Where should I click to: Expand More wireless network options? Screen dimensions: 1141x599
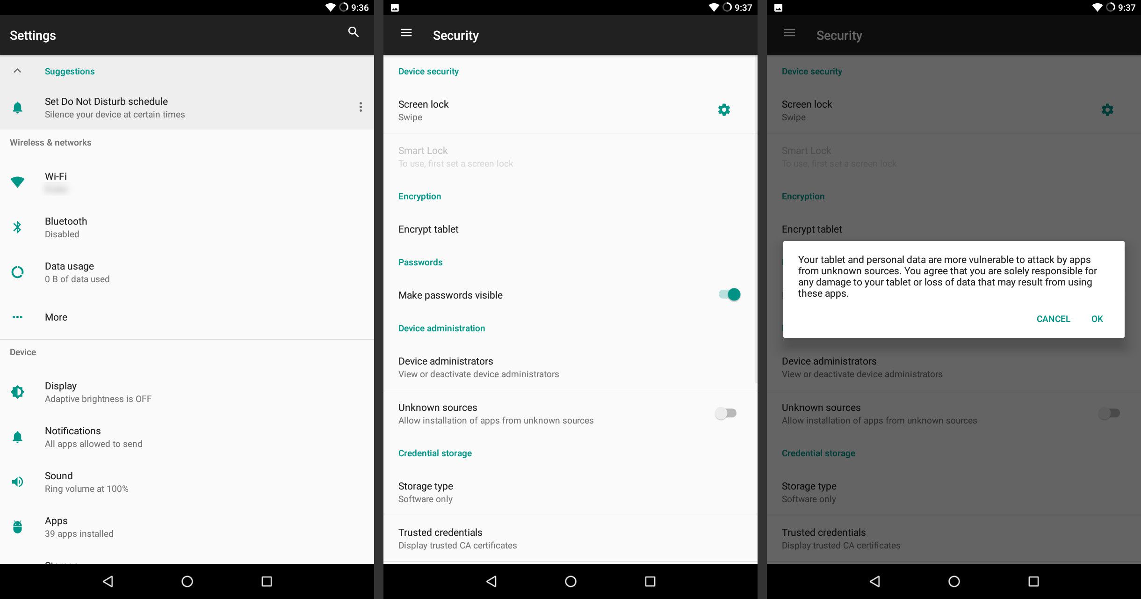55,317
